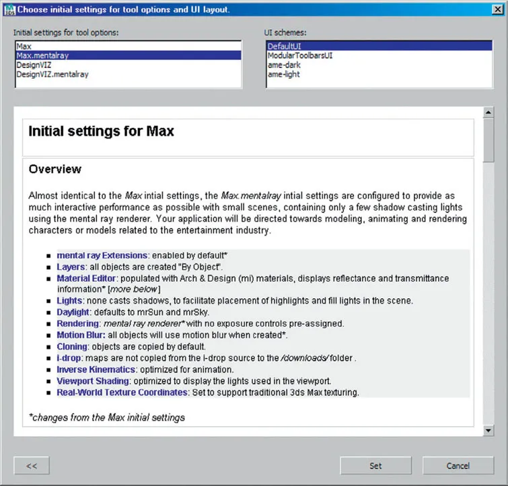This screenshot has height=486, width=508.
Task: Follow the Real-World Texture Coordinates link
Action: click(x=122, y=392)
